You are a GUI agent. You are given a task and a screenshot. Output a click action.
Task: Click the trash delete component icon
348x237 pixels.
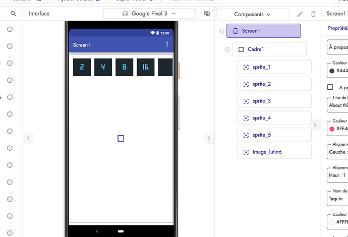tap(313, 14)
